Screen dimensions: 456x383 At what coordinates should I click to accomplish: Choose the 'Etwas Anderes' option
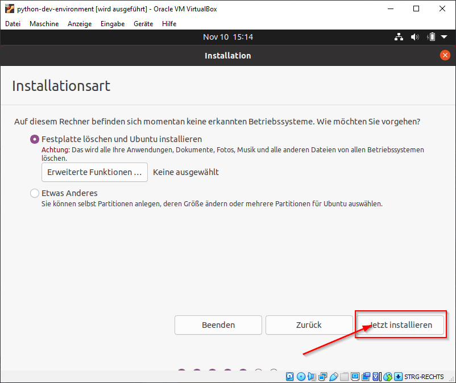pos(34,193)
